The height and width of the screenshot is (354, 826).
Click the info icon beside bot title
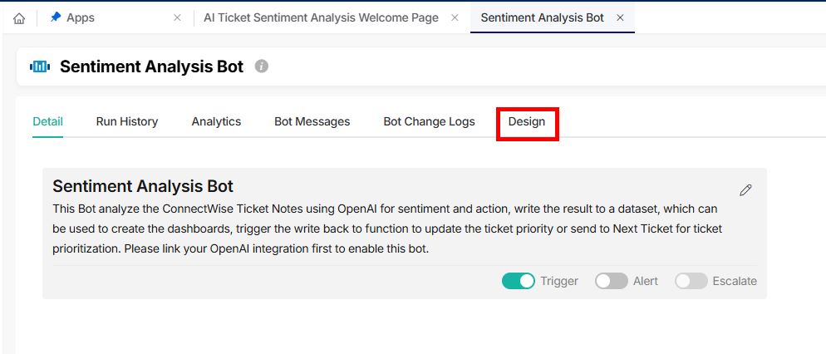point(261,66)
